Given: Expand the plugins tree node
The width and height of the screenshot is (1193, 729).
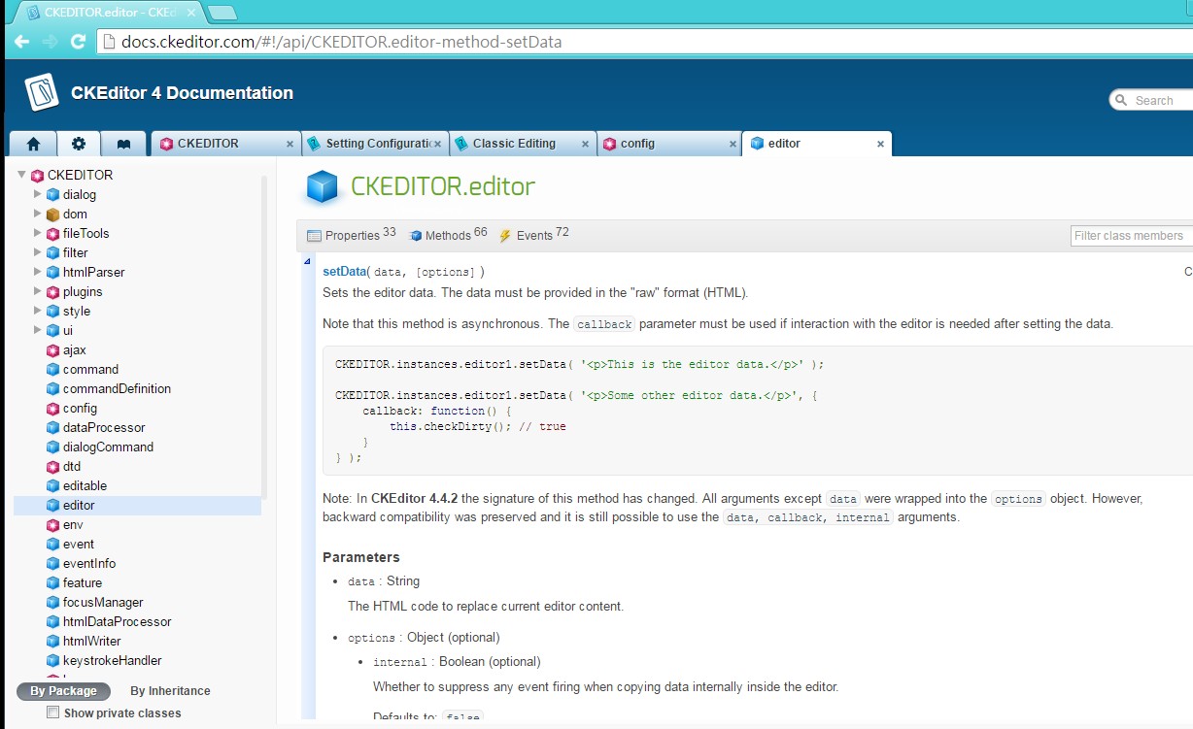Looking at the screenshot, I should [x=36, y=291].
